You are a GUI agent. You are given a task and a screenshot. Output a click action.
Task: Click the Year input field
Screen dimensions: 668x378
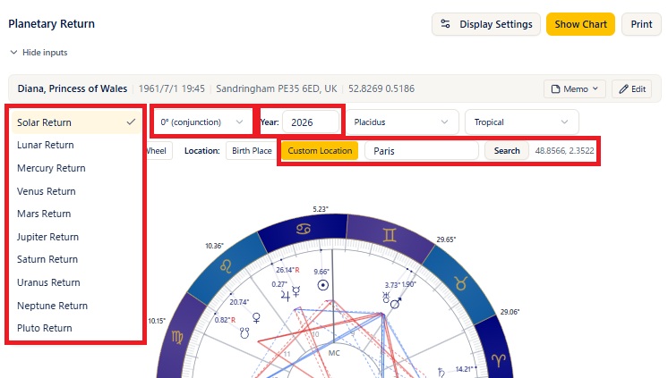[311, 122]
